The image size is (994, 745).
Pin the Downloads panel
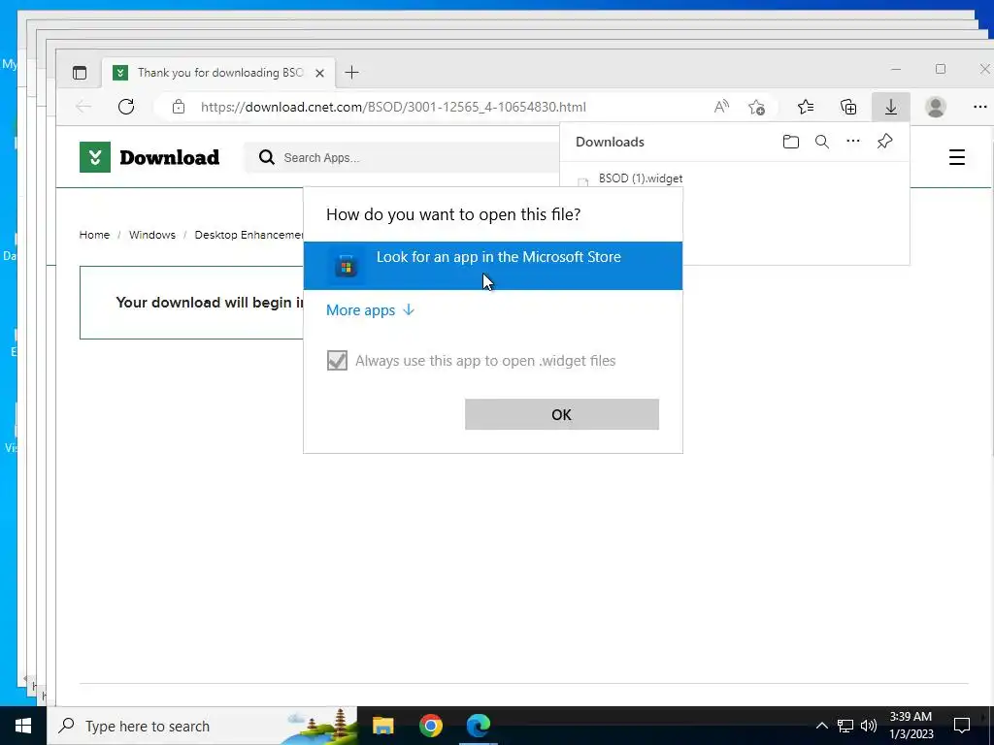tap(885, 141)
